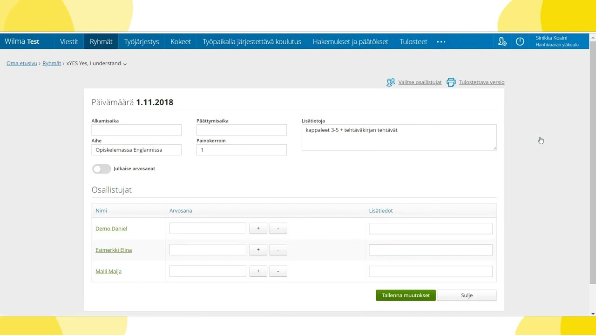Click the Lisätiedot column header

click(x=381, y=211)
